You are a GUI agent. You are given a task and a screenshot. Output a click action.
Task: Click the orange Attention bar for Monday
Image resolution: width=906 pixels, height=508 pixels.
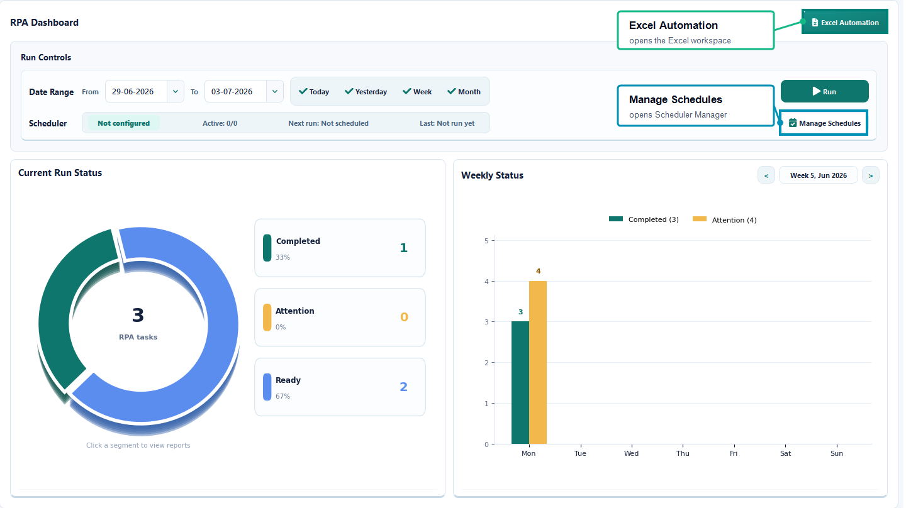tap(538, 363)
